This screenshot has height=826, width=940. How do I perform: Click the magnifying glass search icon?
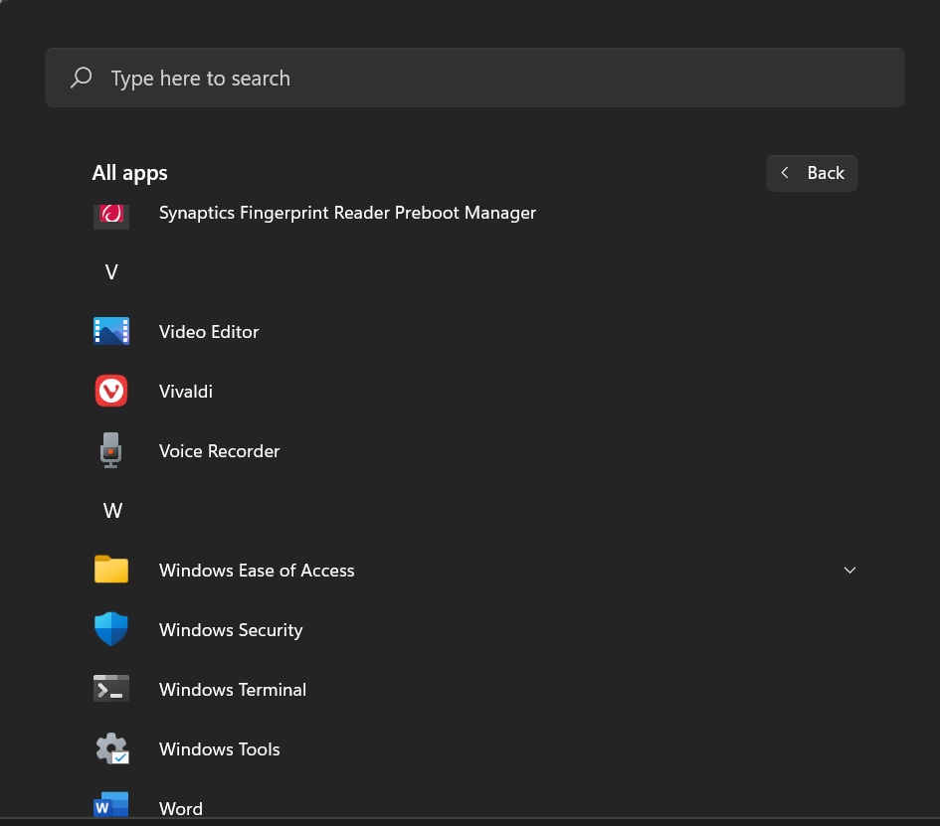coord(81,78)
